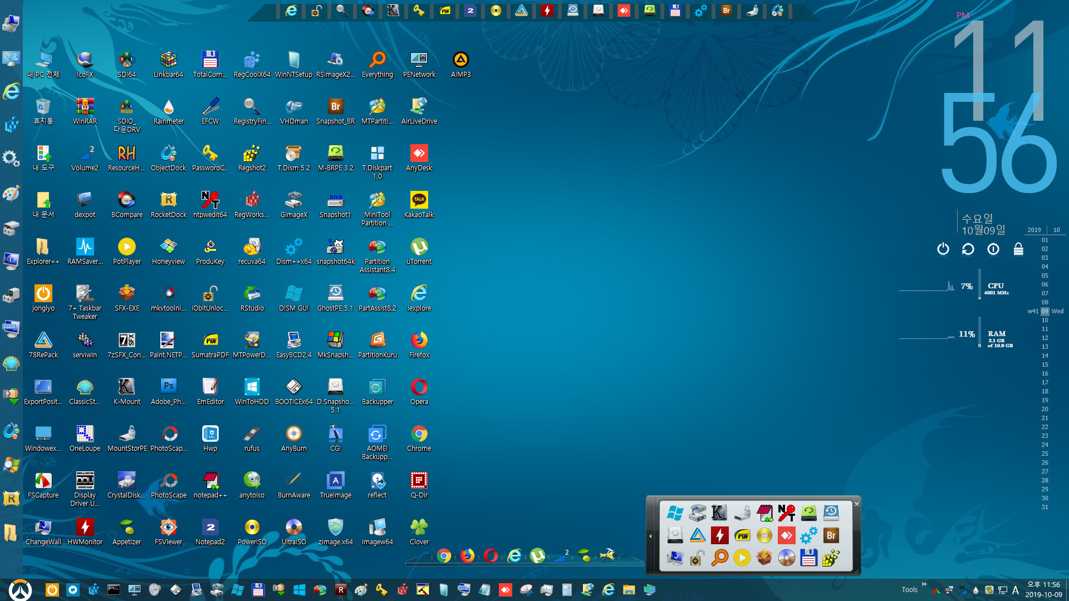Open the Overwatch-style Start button
1069x601 pixels.
pyautogui.click(x=21, y=590)
